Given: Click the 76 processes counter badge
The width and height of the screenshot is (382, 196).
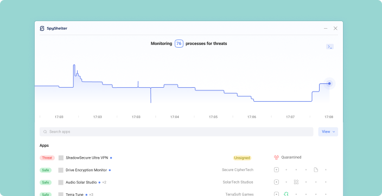Looking at the screenshot, I should point(179,43).
